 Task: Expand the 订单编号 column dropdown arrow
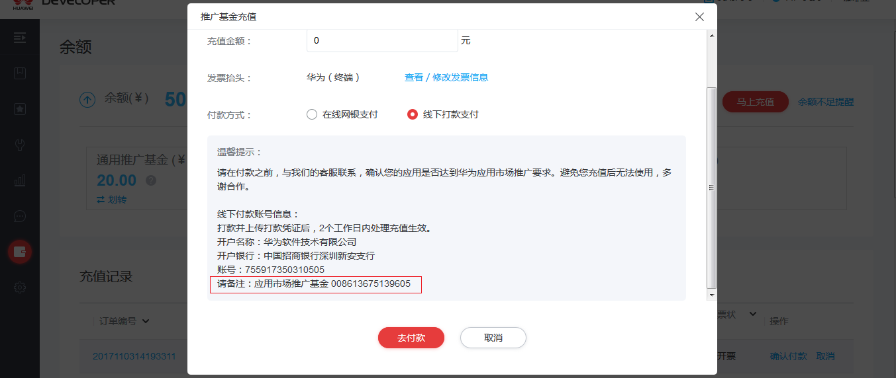(x=146, y=321)
